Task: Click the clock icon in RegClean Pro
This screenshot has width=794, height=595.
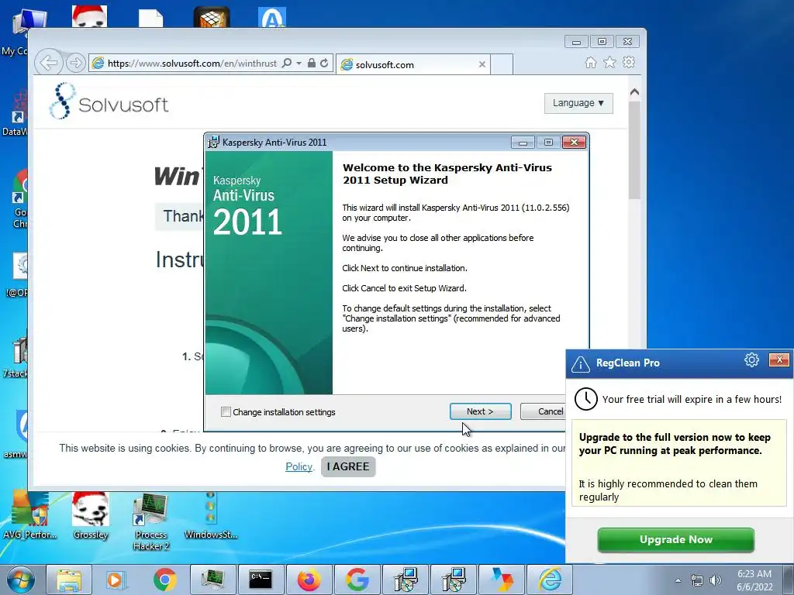Action: click(586, 399)
